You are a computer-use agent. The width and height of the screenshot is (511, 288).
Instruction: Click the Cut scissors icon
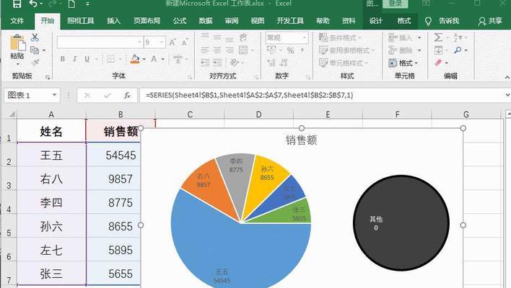pos(35,37)
